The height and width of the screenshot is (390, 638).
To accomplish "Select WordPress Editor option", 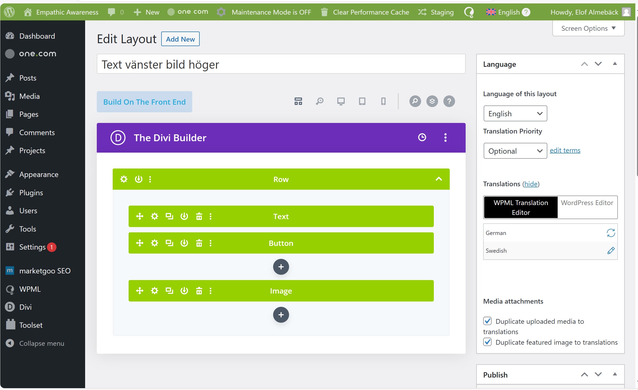I will [x=587, y=203].
